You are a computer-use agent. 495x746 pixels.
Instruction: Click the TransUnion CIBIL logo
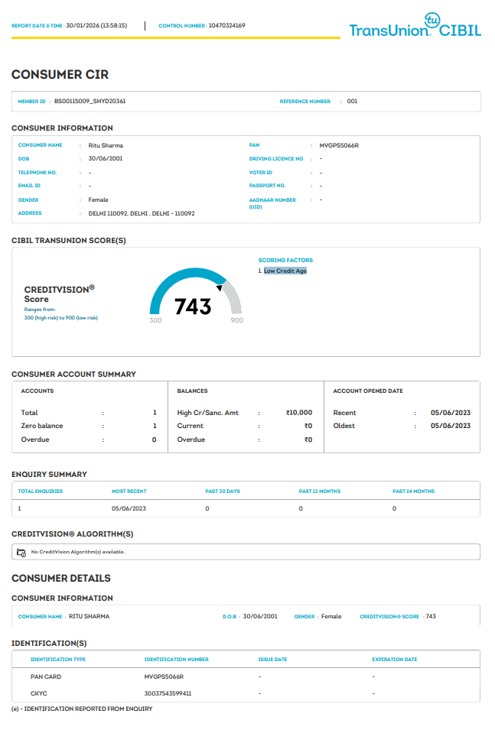415,25
